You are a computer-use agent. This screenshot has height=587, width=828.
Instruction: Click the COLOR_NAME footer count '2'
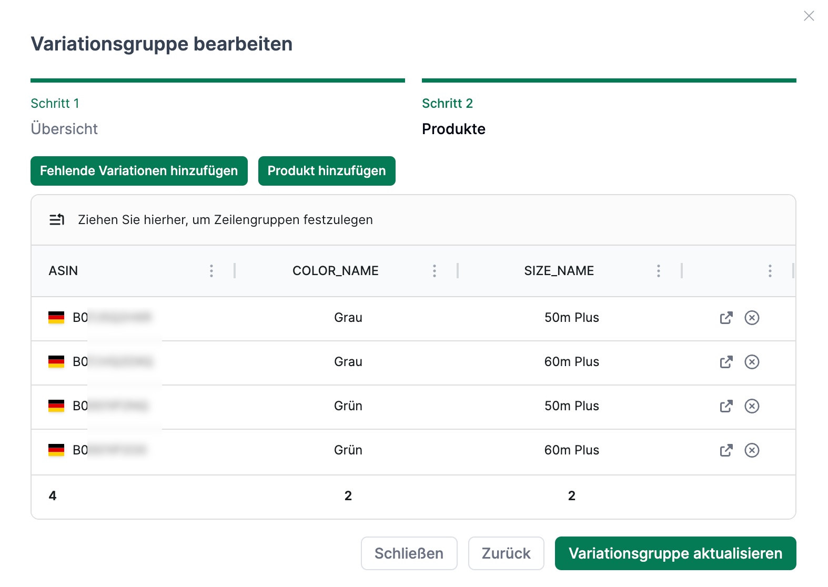pyautogui.click(x=348, y=496)
